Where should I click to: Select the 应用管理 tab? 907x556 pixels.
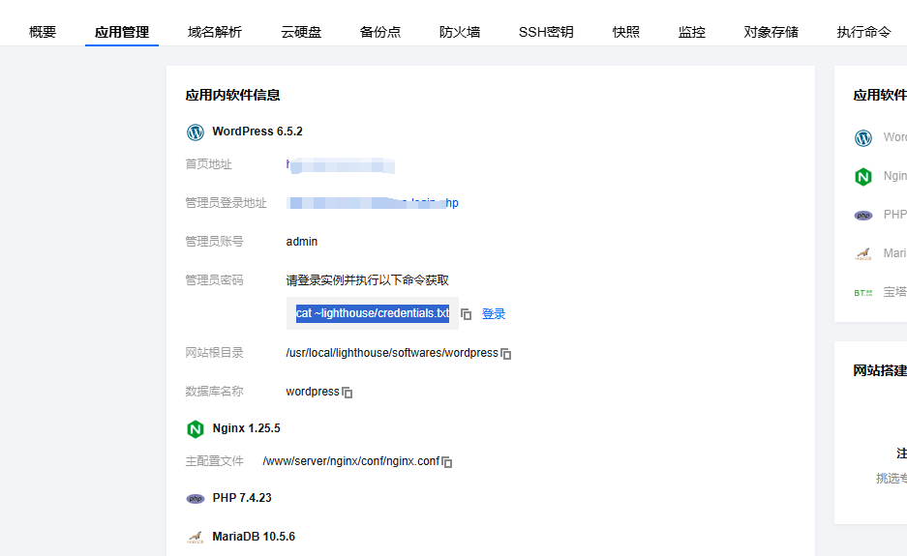coord(121,32)
